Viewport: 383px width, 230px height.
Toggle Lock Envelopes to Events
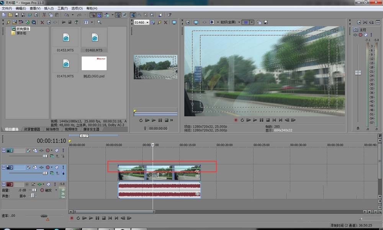click(x=118, y=15)
